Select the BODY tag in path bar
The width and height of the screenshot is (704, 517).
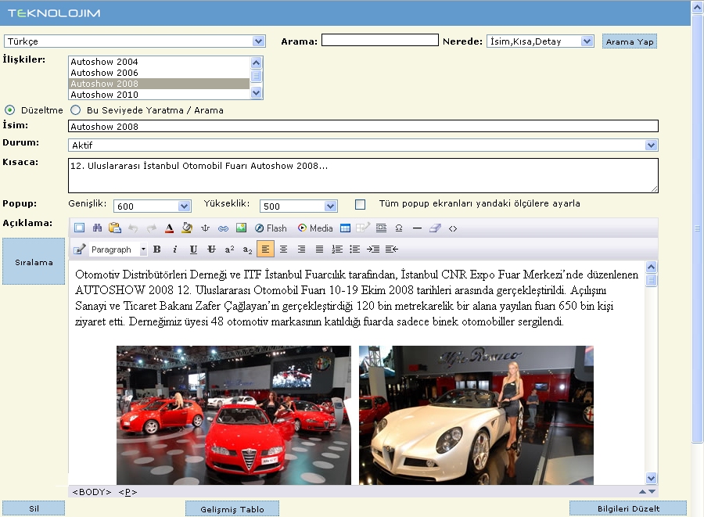[92, 492]
